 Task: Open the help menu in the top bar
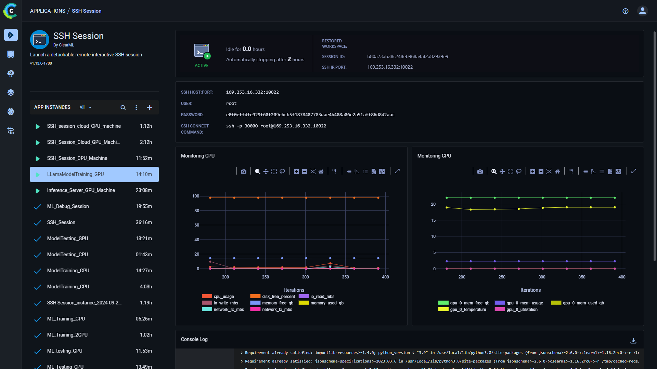tap(625, 11)
